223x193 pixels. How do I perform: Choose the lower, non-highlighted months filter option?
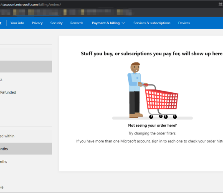pyautogui.click(x=4, y=162)
